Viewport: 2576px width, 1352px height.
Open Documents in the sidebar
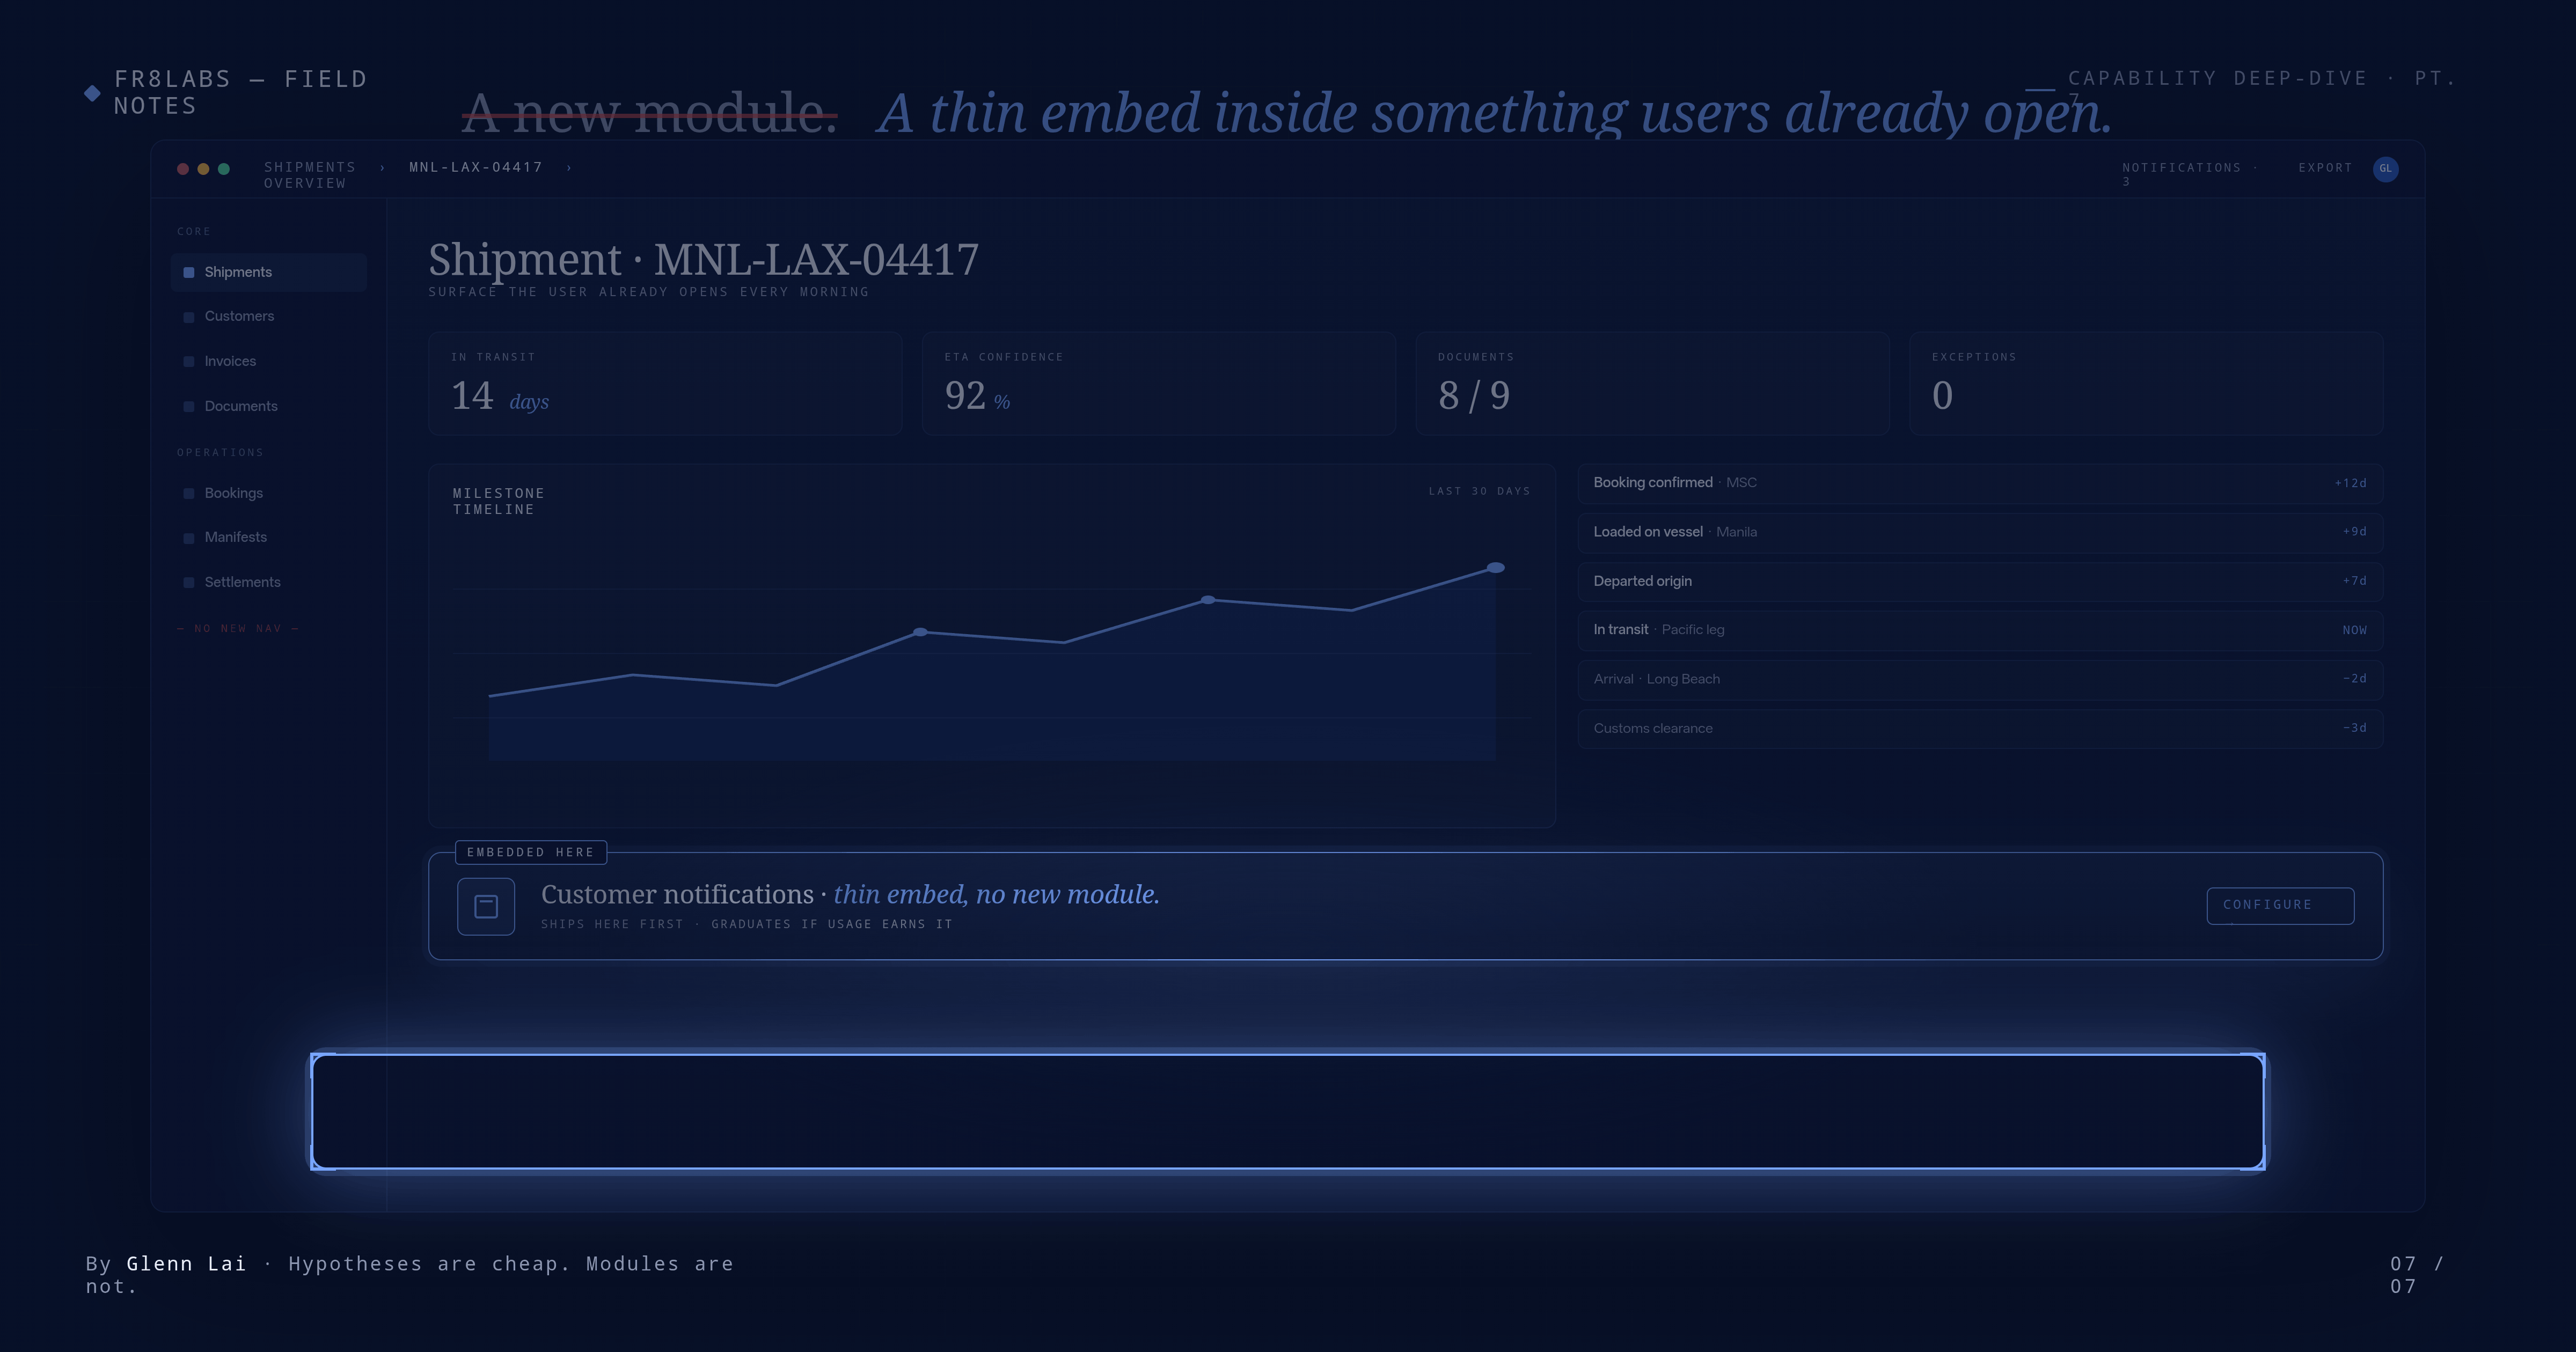pos(268,406)
